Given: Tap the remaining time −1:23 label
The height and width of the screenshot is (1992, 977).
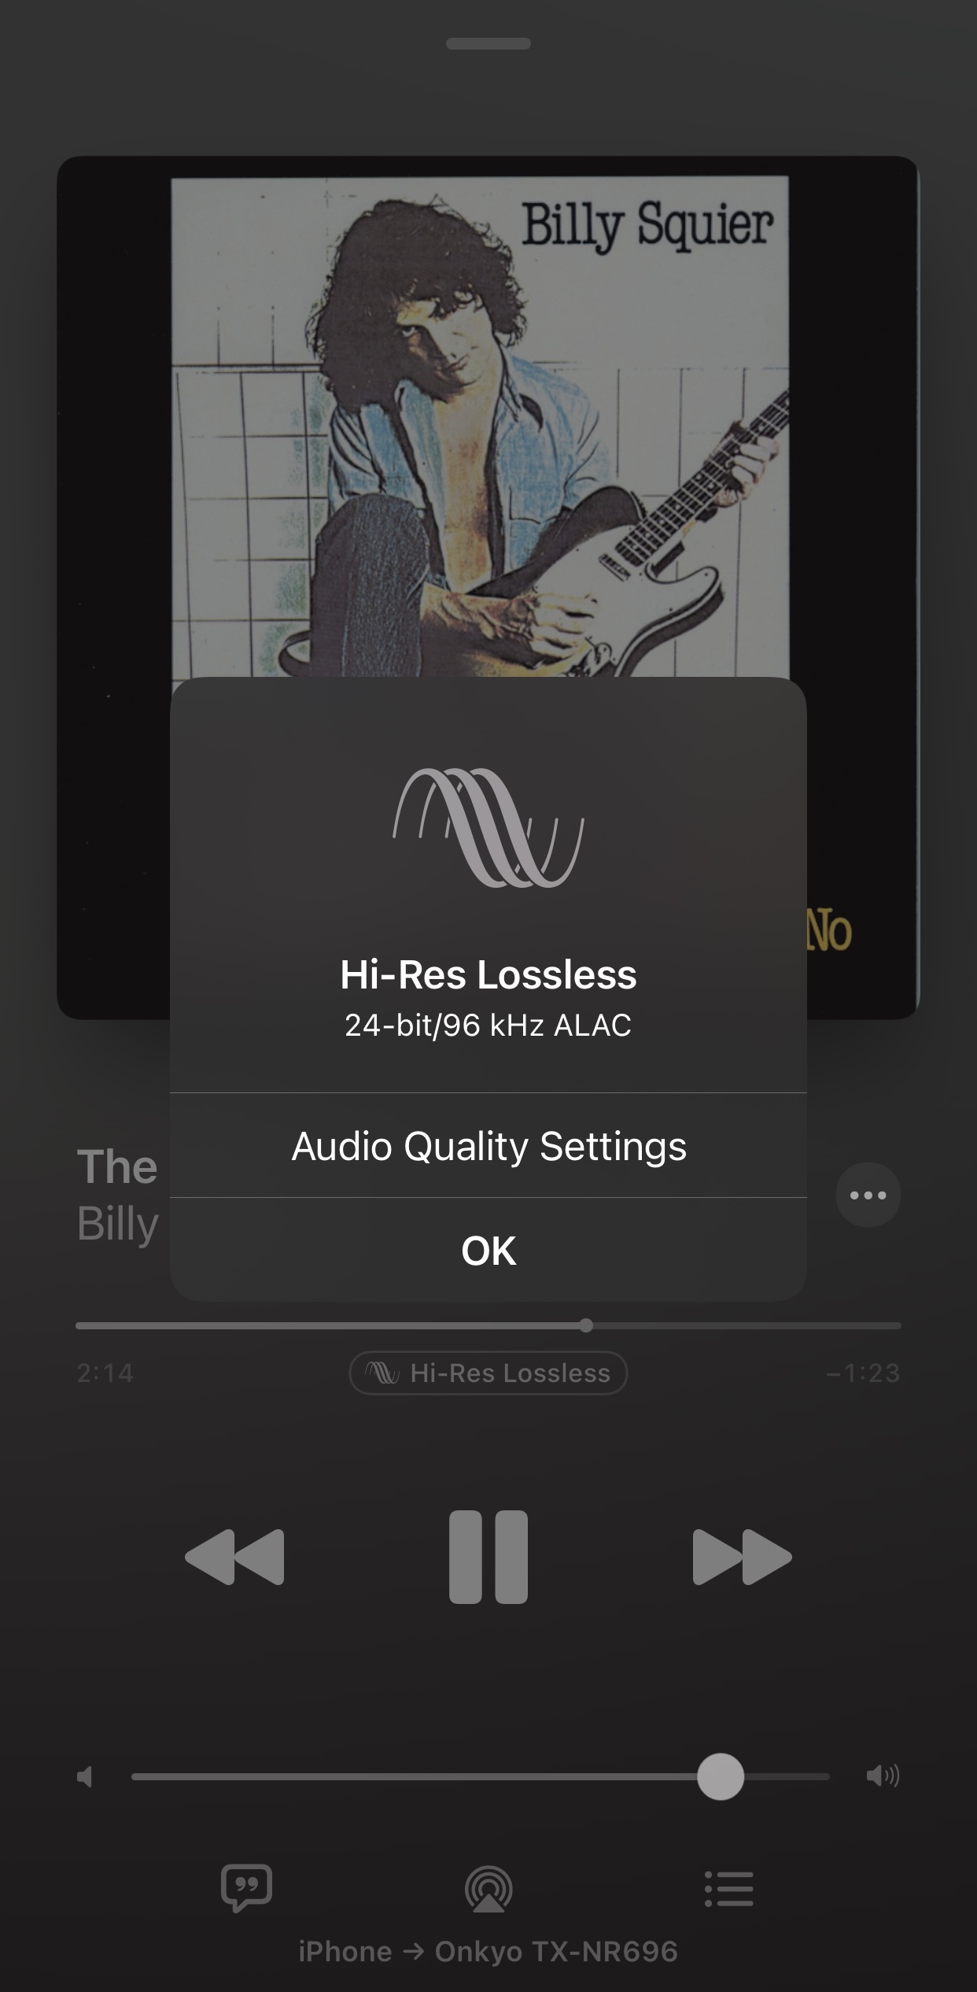Looking at the screenshot, I should [863, 1373].
